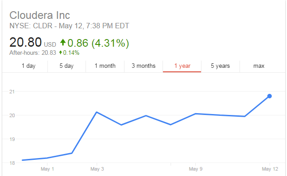The height and width of the screenshot is (176, 287).
Task: Click the After-hours 20.83 text
Action: (x=33, y=53)
